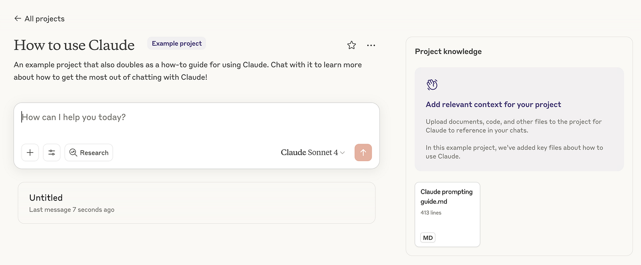Toggle the Research mode button

(x=89, y=152)
